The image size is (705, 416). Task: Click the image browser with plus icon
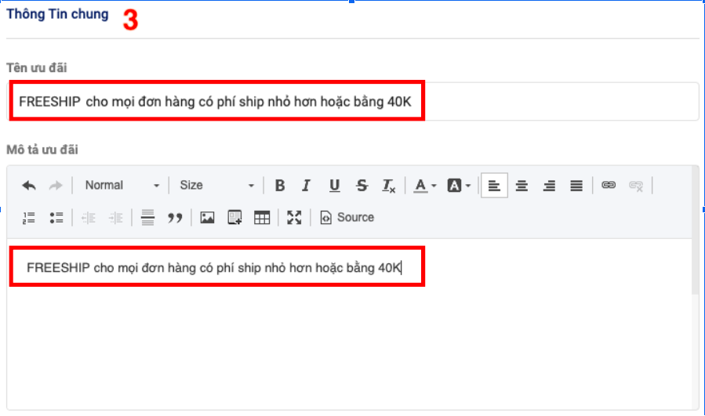pos(234,218)
